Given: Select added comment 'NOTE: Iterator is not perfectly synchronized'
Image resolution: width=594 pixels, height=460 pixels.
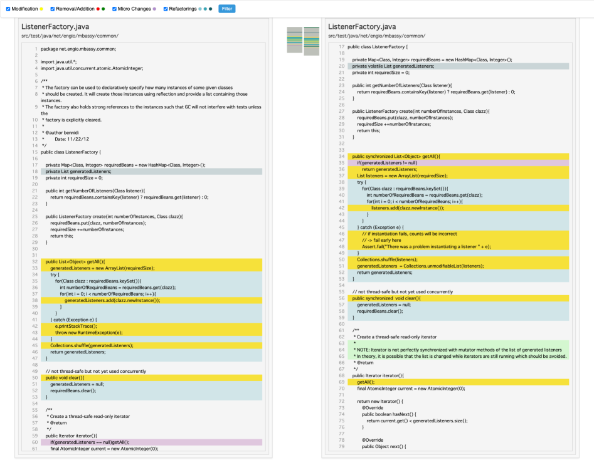Looking at the screenshot, I should coord(458,350).
